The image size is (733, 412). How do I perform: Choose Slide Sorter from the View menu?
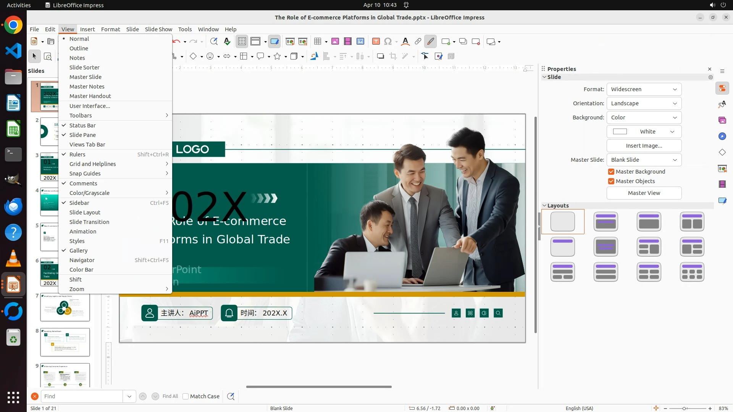coord(84,68)
